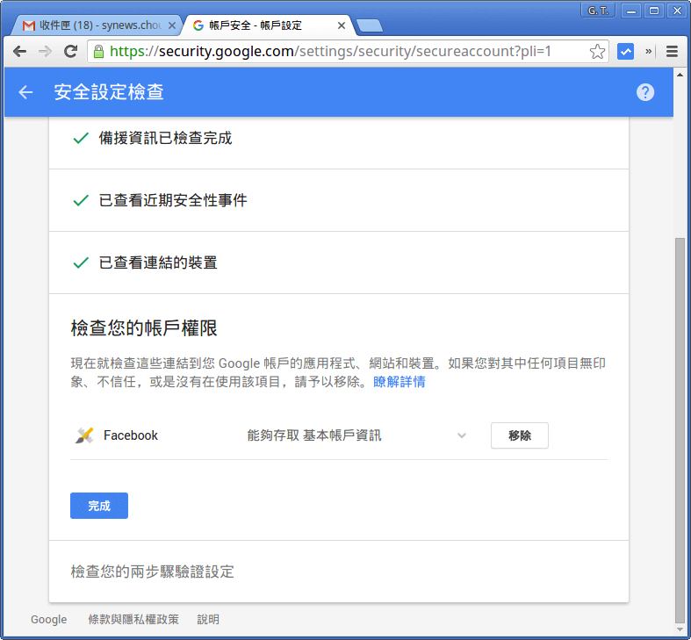This screenshot has width=691, height=640.
Task: Click the vertical scrollbar thumb
Action: [680, 430]
